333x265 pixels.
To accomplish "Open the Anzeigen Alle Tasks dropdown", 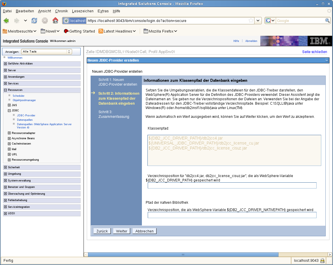I will (x=47, y=52).
